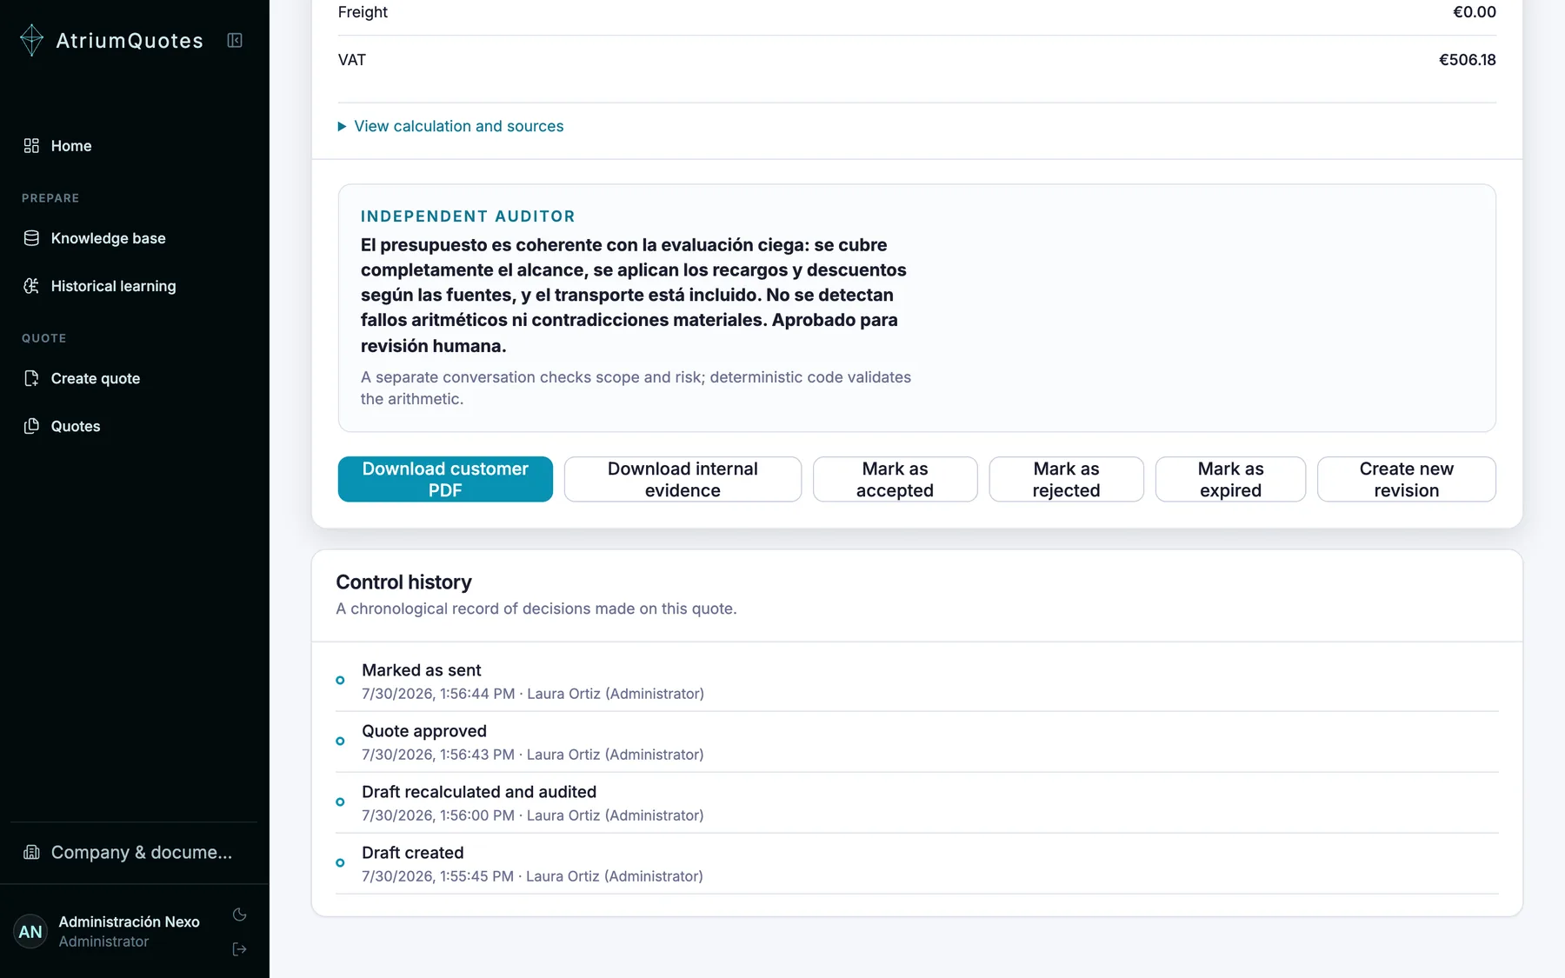
Task: Click the Knowledge base database icon
Action: 31,238
